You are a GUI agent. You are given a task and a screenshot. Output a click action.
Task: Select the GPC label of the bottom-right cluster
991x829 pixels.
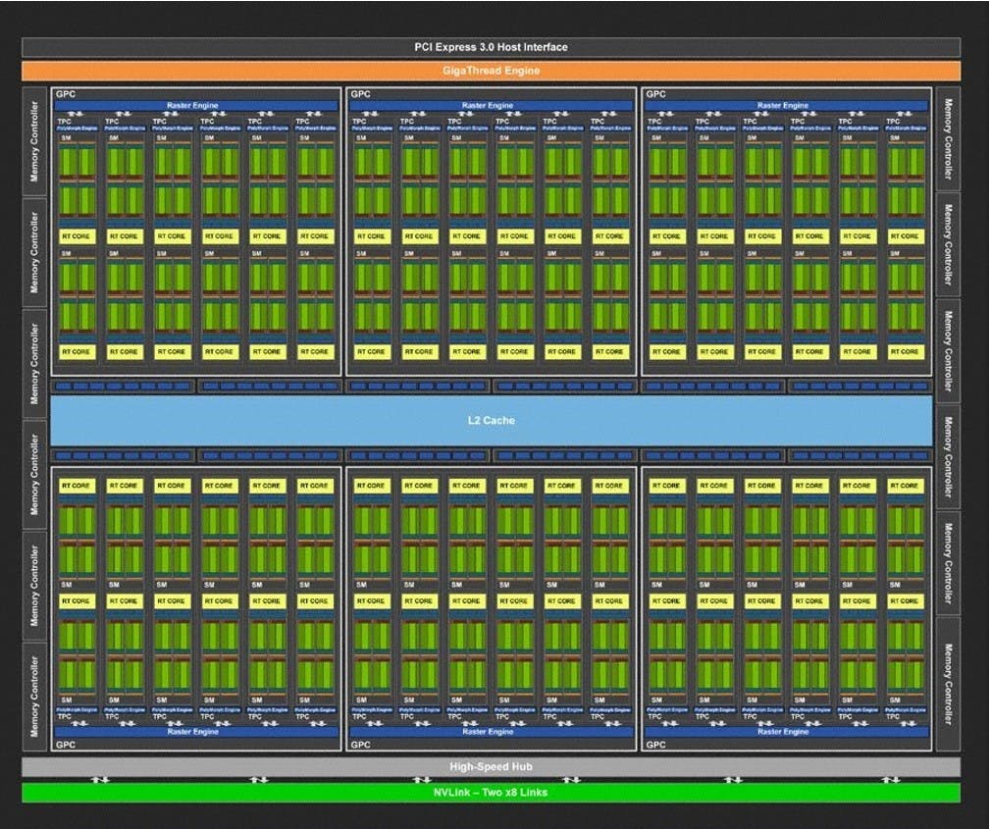655,745
